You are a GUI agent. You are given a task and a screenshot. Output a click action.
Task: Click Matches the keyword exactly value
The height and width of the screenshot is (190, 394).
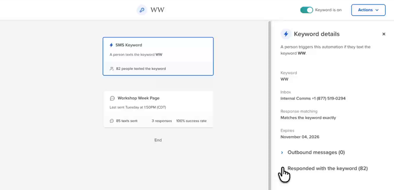pos(308,118)
